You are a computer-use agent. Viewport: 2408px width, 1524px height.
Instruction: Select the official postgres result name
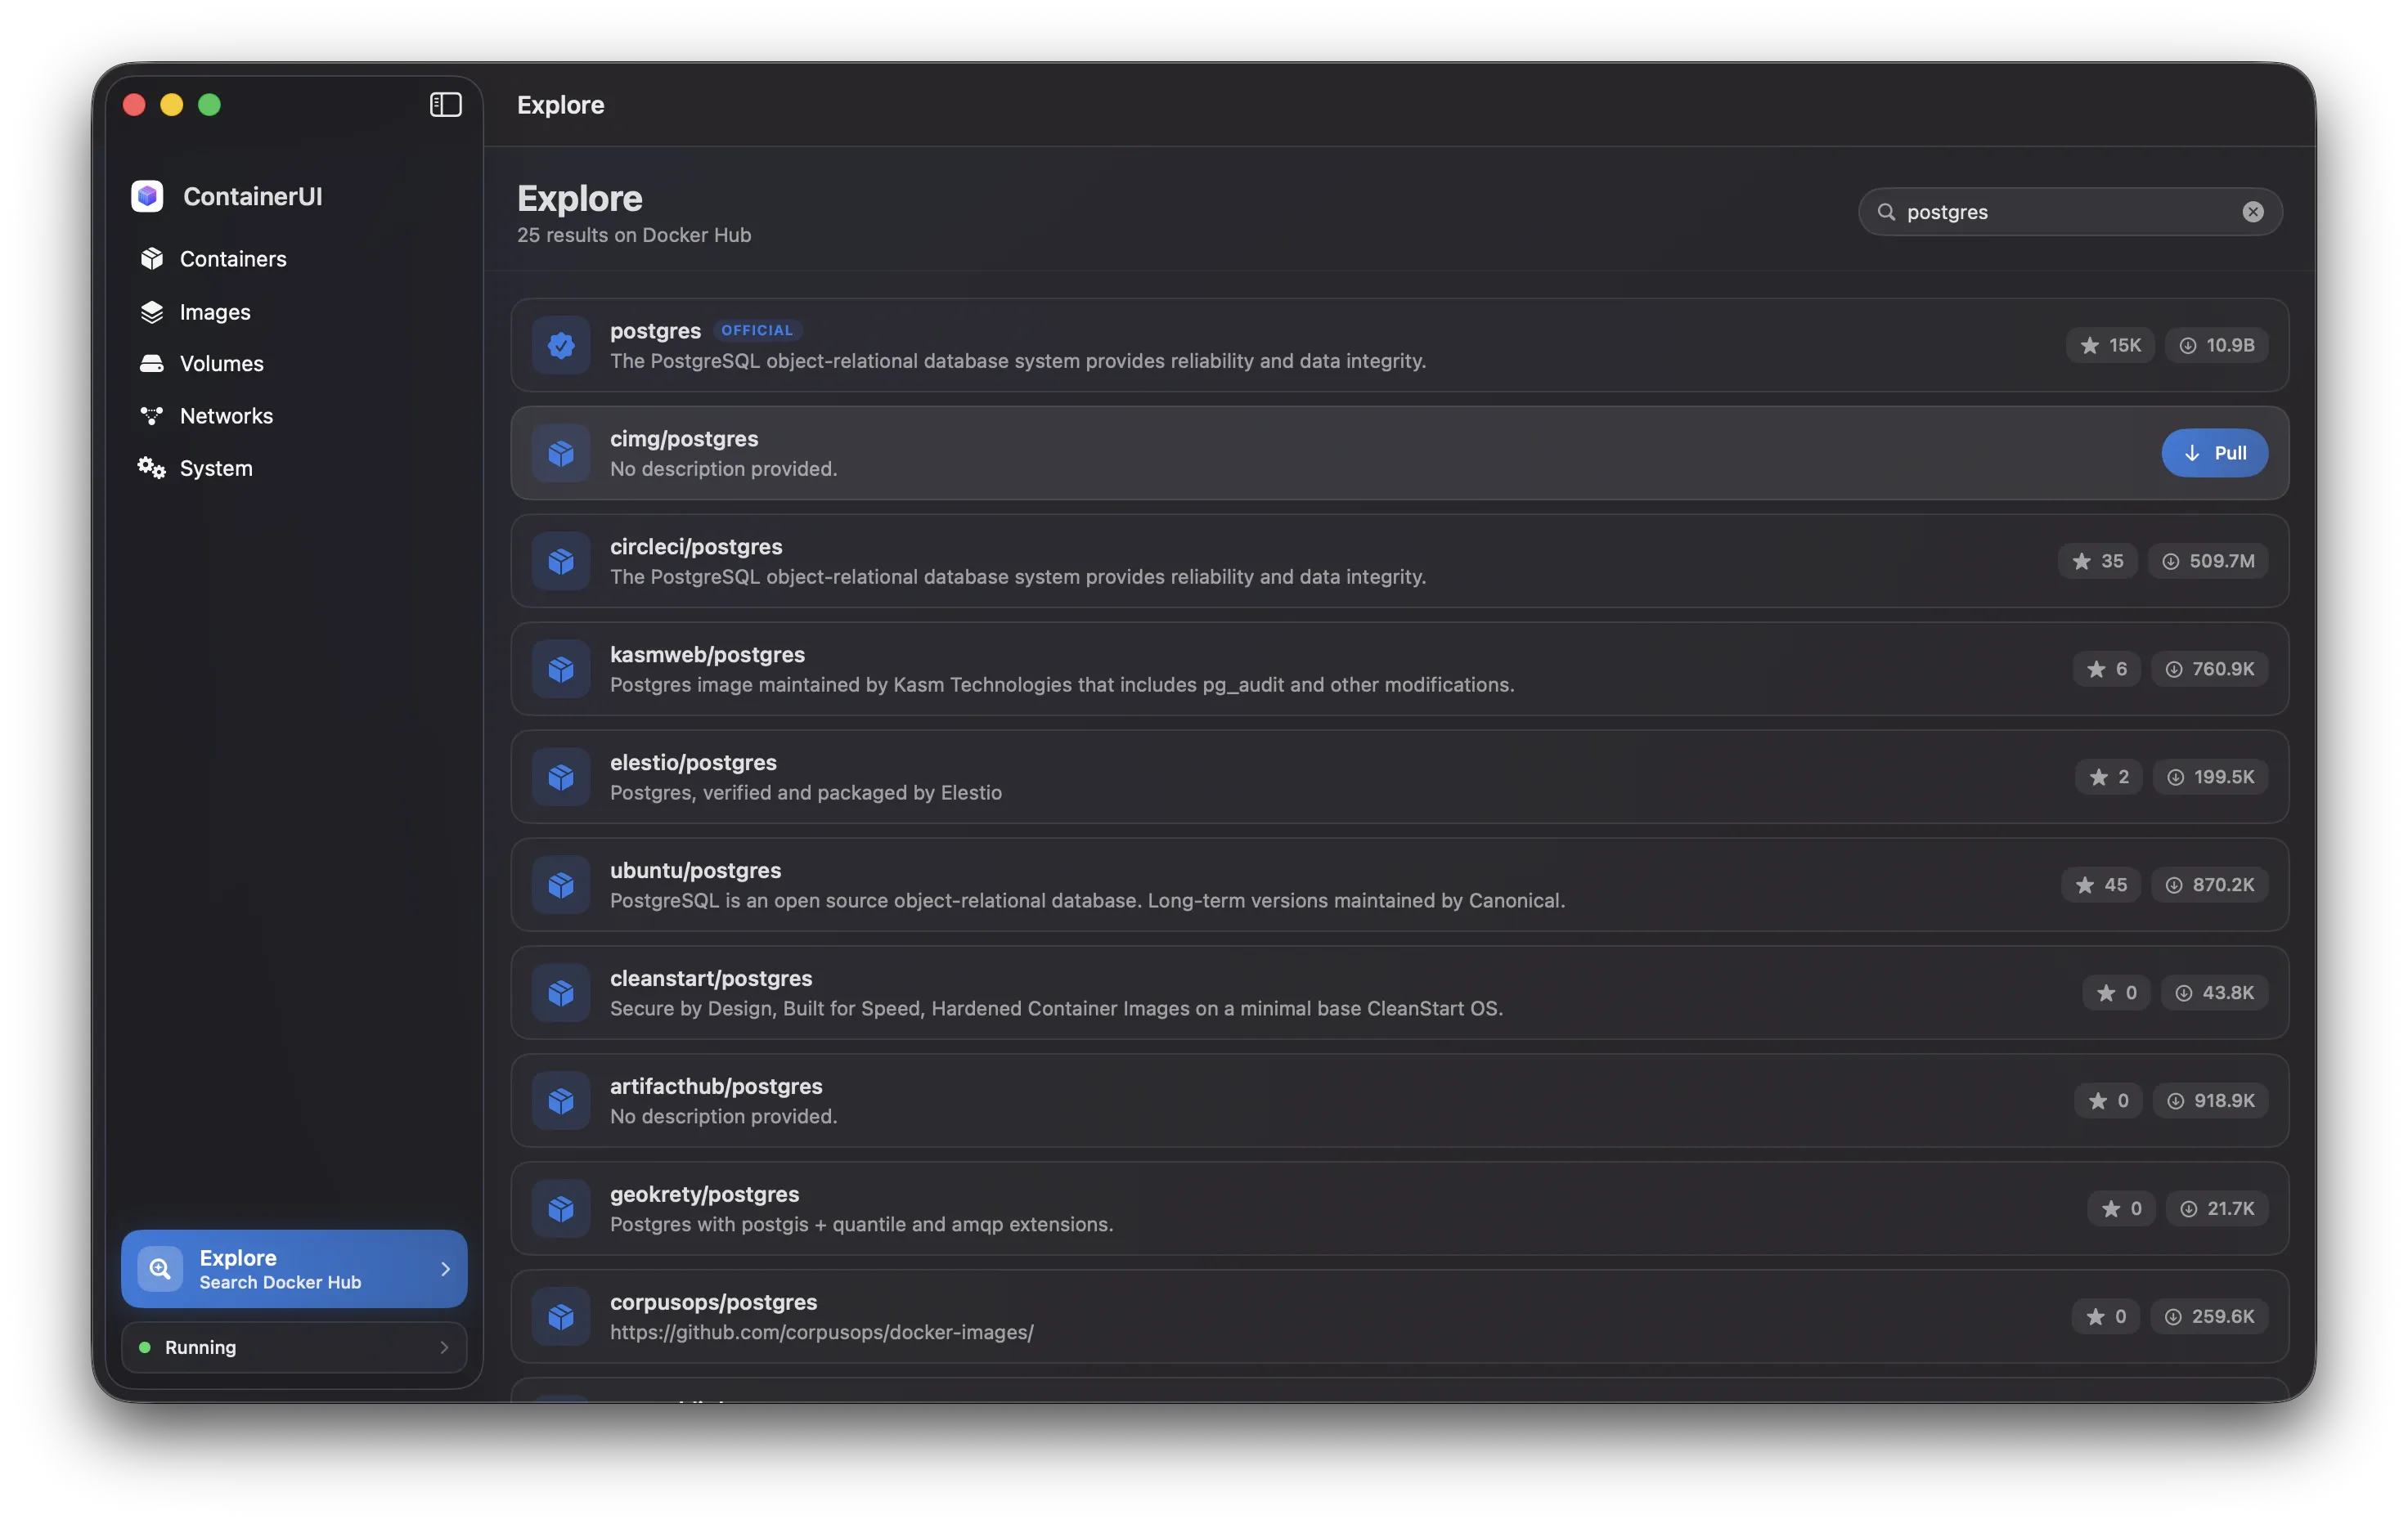655,331
